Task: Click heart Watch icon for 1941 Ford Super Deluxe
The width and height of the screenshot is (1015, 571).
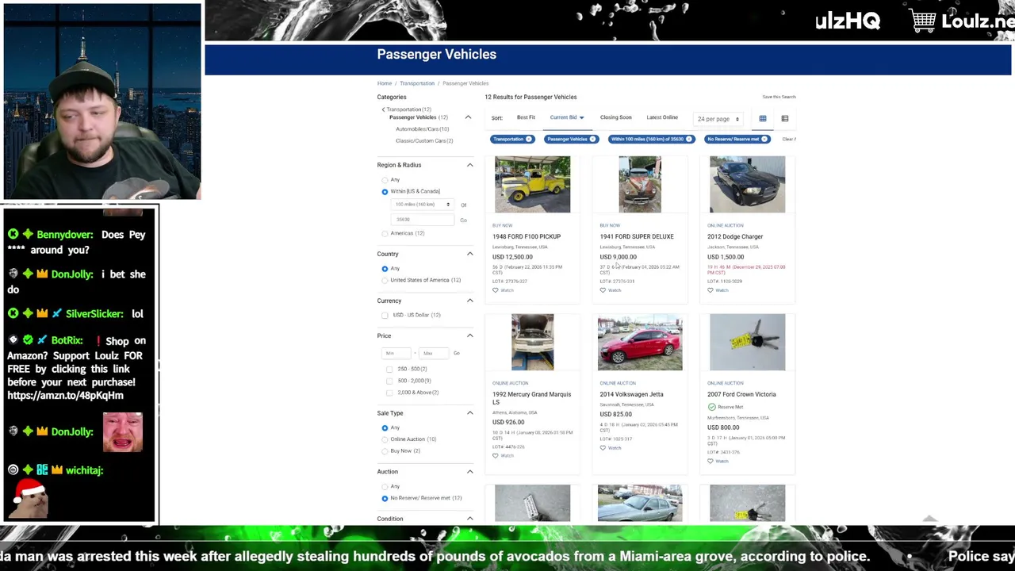Action: (603, 290)
